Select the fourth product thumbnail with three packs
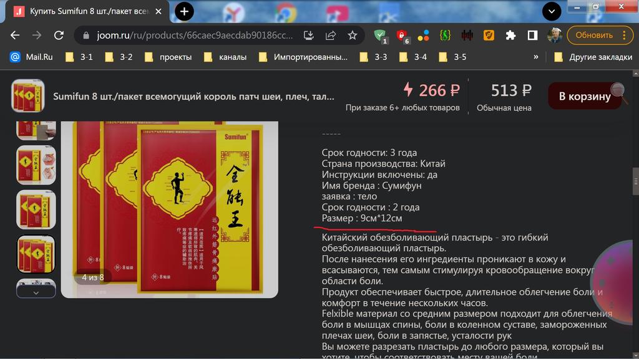Image resolution: width=639 pixels, height=359 pixels. click(36, 254)
